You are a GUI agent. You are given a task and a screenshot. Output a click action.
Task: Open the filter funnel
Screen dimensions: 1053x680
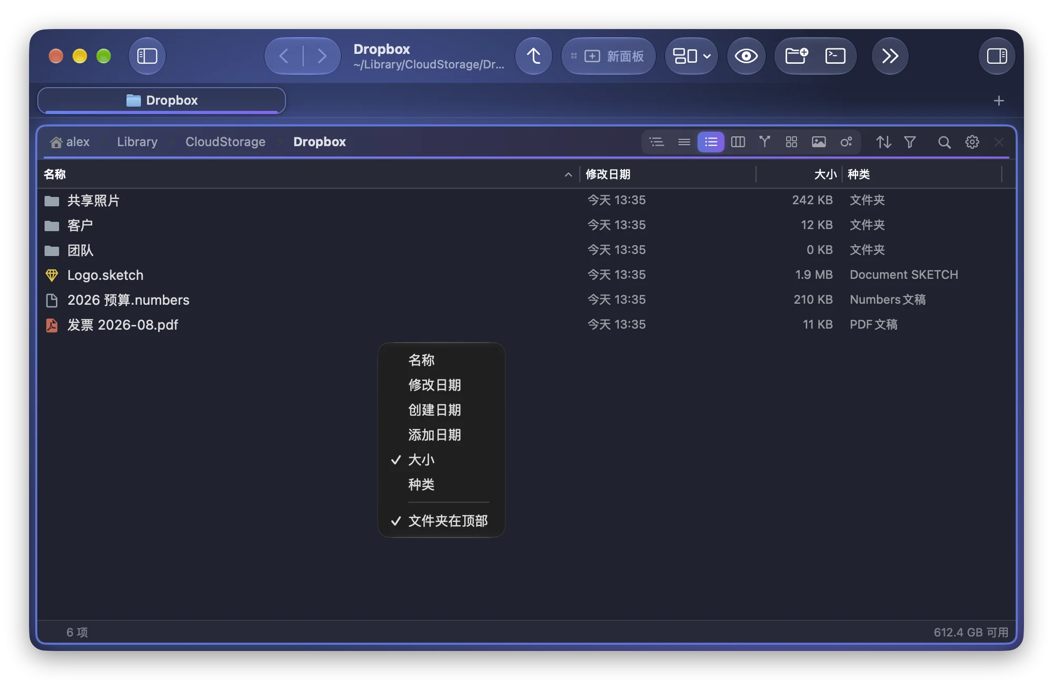pyautogui.click(x=910, y=142)
